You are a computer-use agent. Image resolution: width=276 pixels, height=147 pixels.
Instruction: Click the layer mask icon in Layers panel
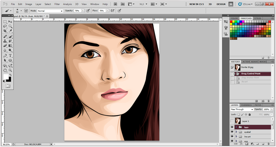pos(246,144)
